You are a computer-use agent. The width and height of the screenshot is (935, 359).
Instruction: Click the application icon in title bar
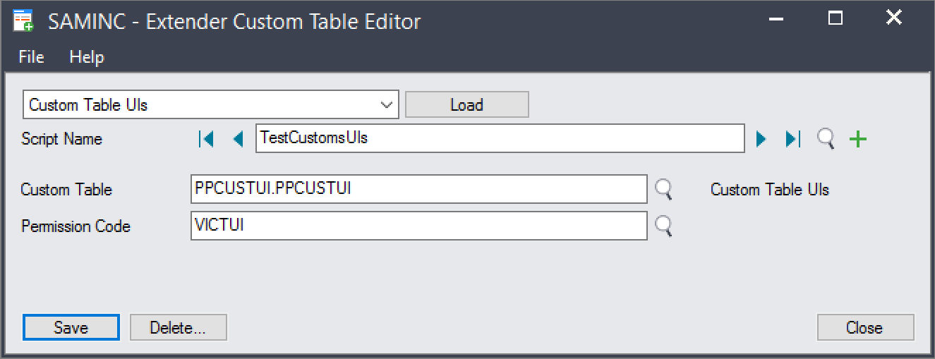point(23,20)
